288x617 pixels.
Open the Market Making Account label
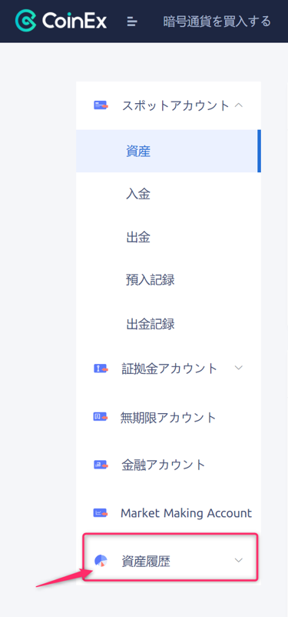coord(186,513)
